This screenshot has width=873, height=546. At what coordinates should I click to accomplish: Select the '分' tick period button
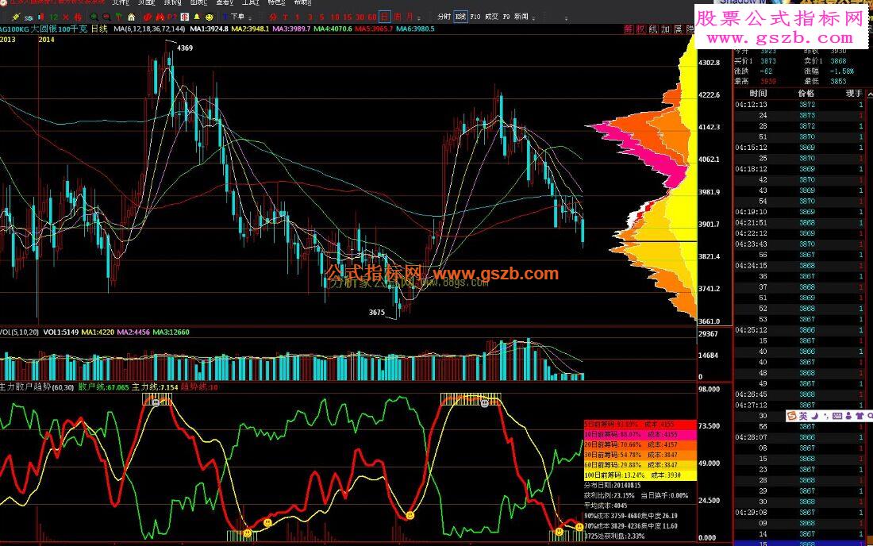coord(273,17)
